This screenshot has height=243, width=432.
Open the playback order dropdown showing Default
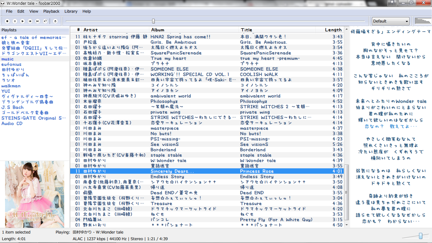(x=391, y=21)
